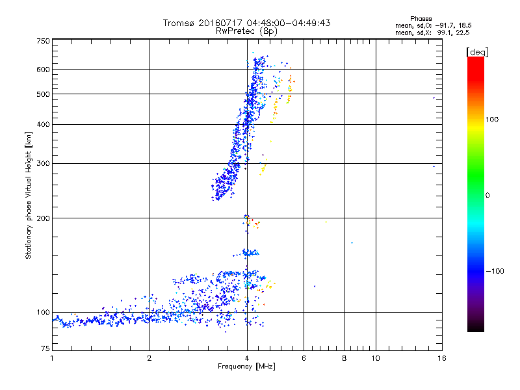The height and width of the screenshot is (390, 520).
Task: Click the 'Stationary phase Virtual Height [km]' axis title
Action: click(x=28, y=196)
